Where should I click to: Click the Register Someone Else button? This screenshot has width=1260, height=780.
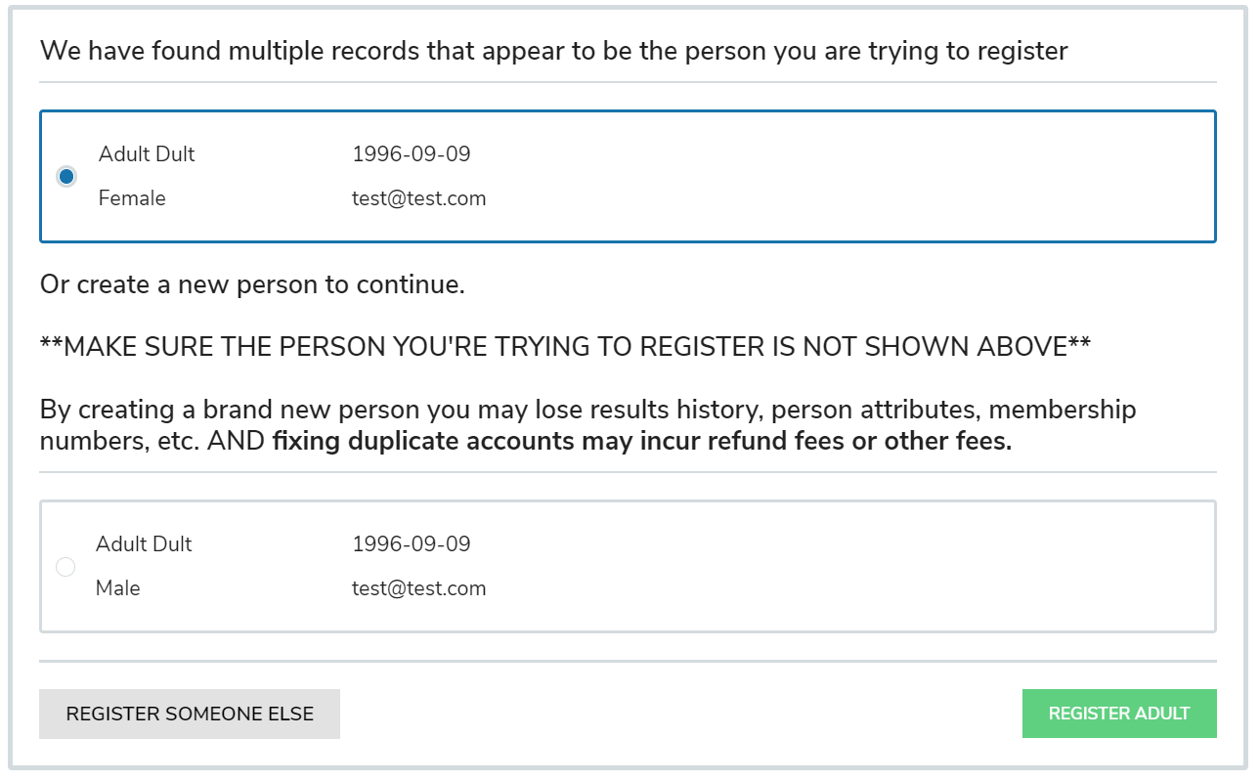(190, 714)
